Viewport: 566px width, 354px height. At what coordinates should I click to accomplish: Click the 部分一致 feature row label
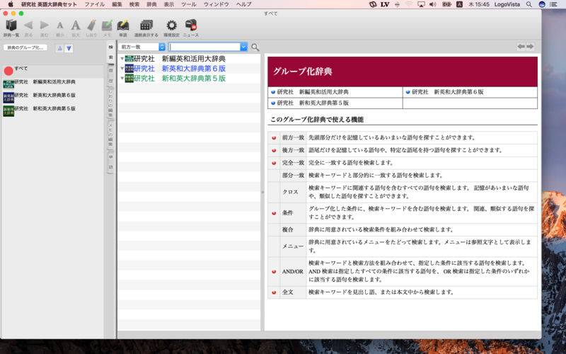tap(293, 175)
